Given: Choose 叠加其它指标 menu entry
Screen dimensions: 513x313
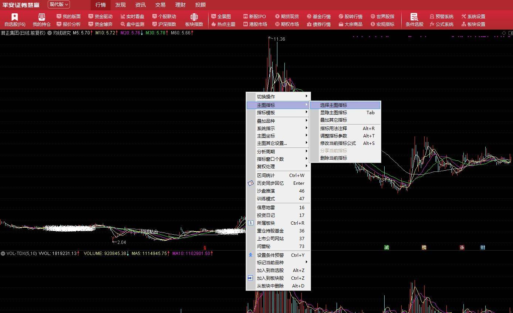Looking at the screenshot, I should click(x=345, y=120).
